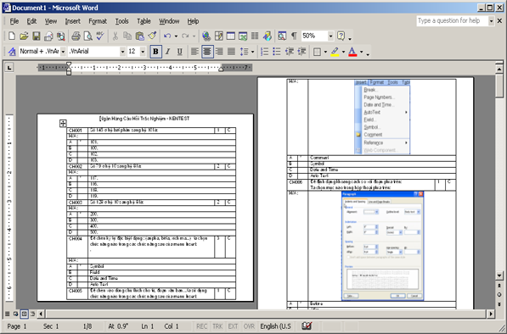The width and height of the screenshot is (507, 334).
Task: Toggle Align Left
Action: pyautogui.click(x=194, y=52)
